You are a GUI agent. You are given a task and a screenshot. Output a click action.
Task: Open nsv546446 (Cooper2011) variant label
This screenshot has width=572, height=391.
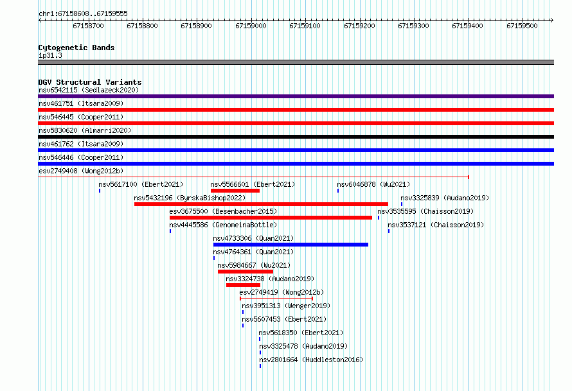coord(81,157)
